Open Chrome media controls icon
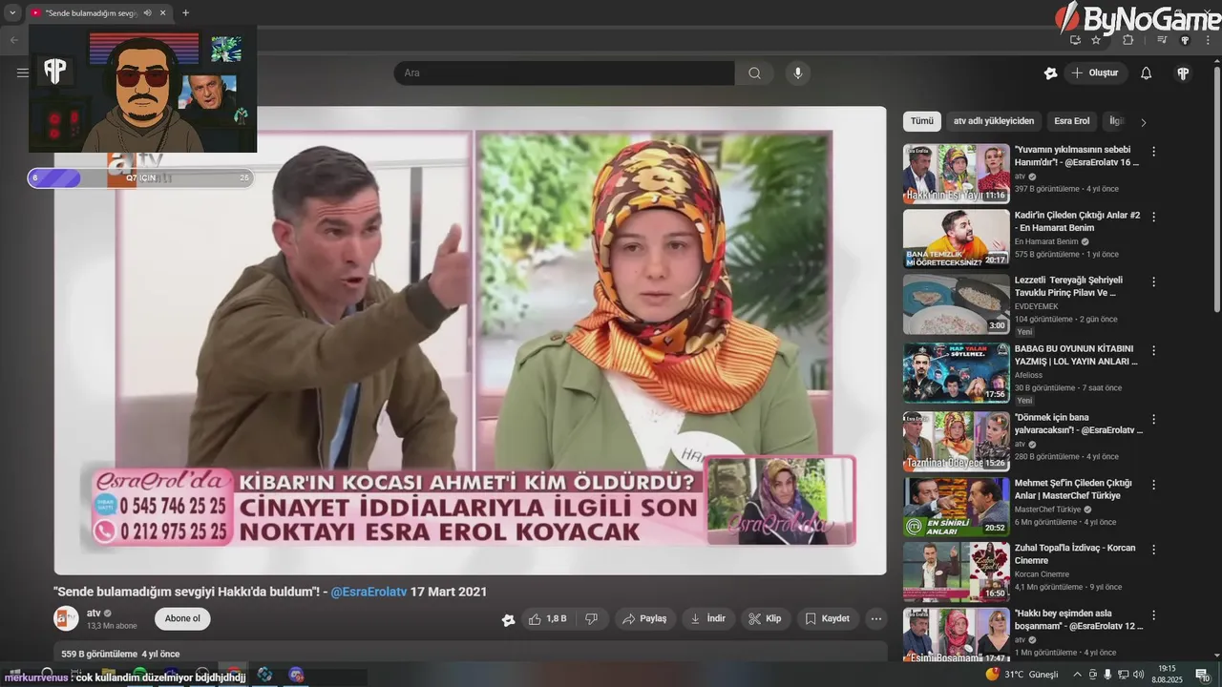Image resolution: width=1222 pixels, height=687 pixels. tap(1162, 40)
